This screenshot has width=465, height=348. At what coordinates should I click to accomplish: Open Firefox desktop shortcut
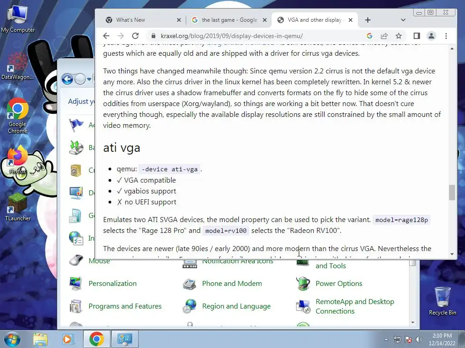coord(18,160)
